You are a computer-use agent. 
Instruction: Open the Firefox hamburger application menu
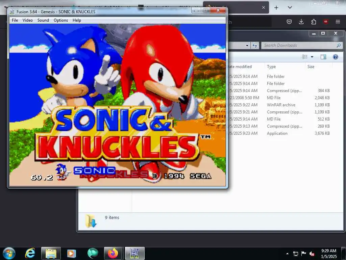pos(338,22)
